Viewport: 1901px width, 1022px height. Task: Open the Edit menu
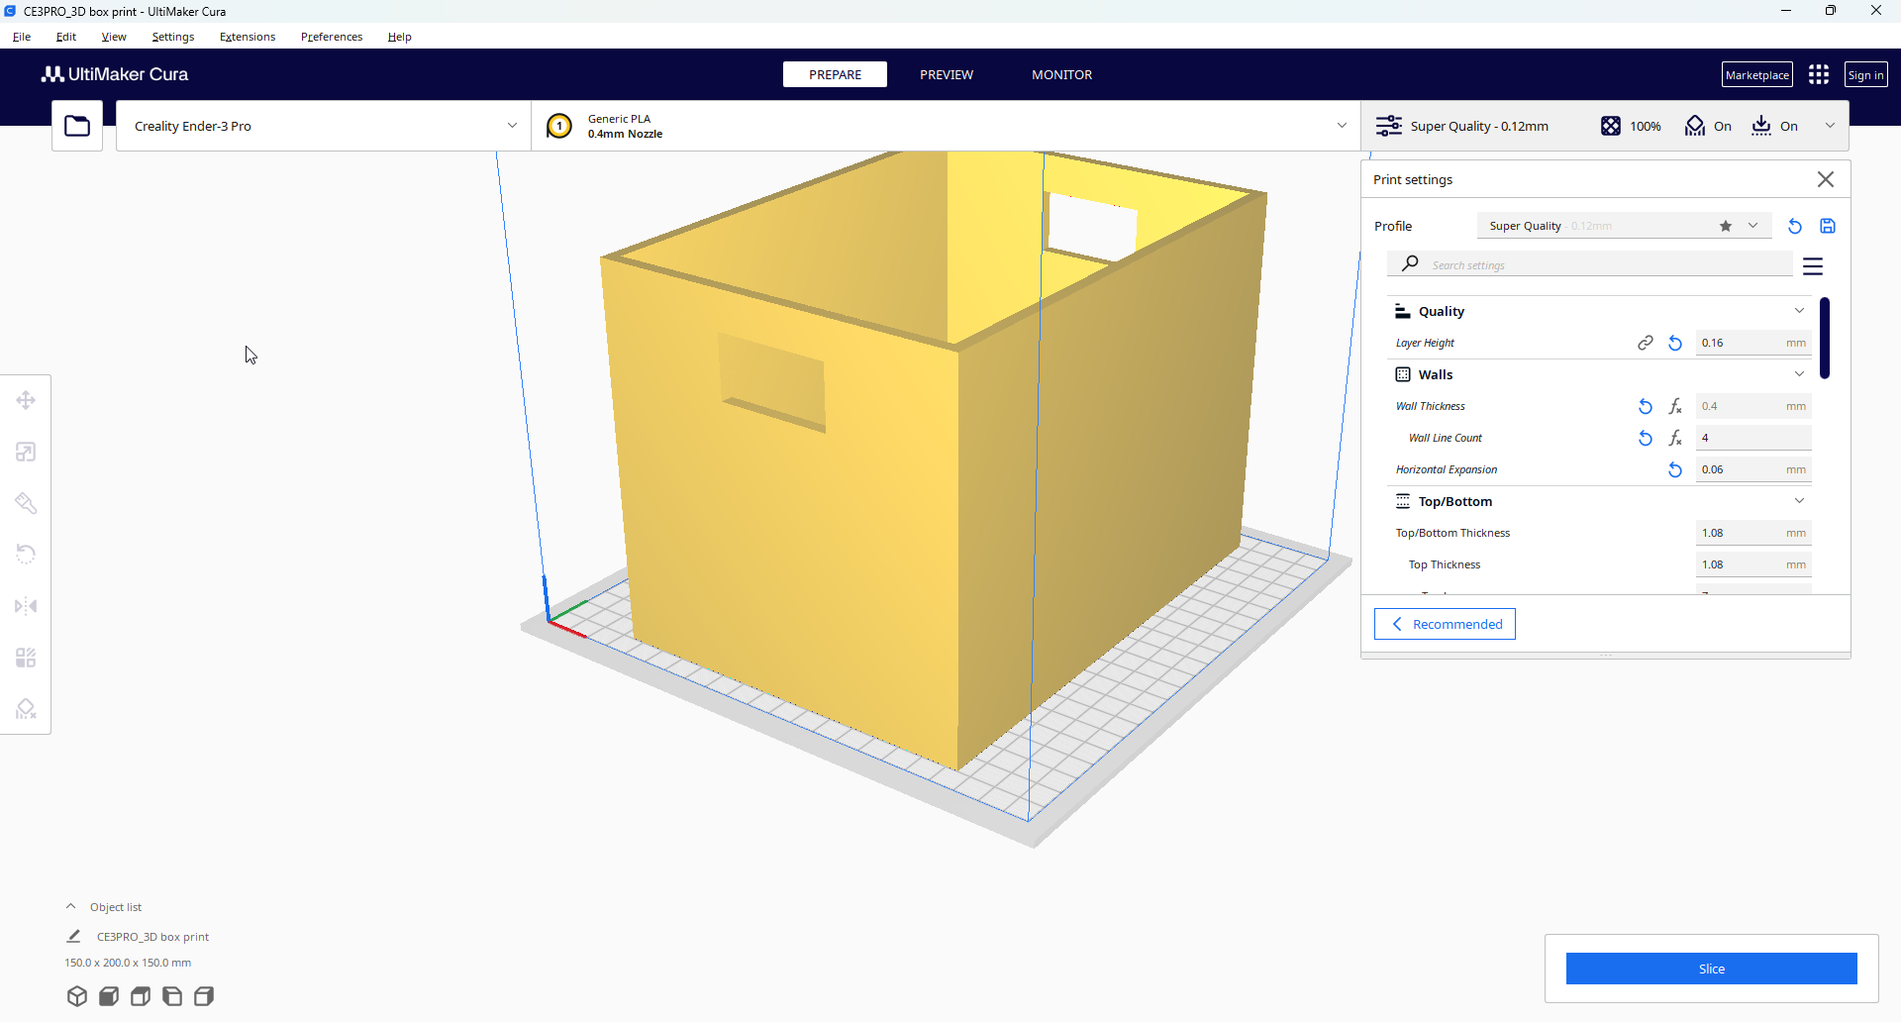66,37
